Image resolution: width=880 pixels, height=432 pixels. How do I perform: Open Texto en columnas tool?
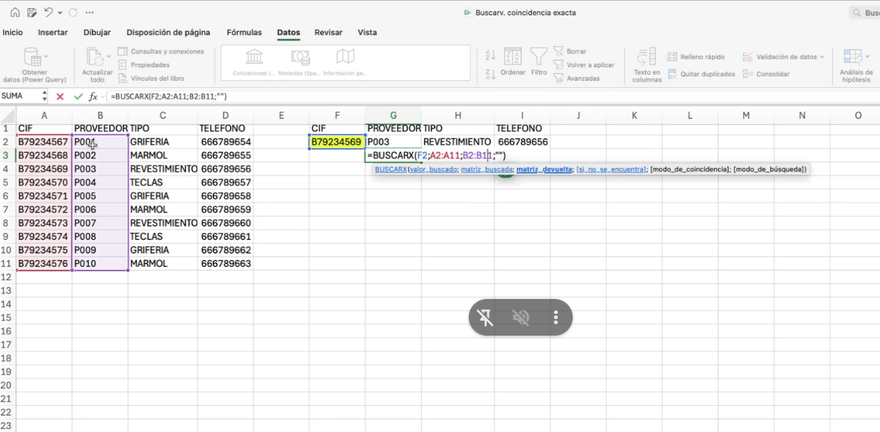click(x=647, y=58)
